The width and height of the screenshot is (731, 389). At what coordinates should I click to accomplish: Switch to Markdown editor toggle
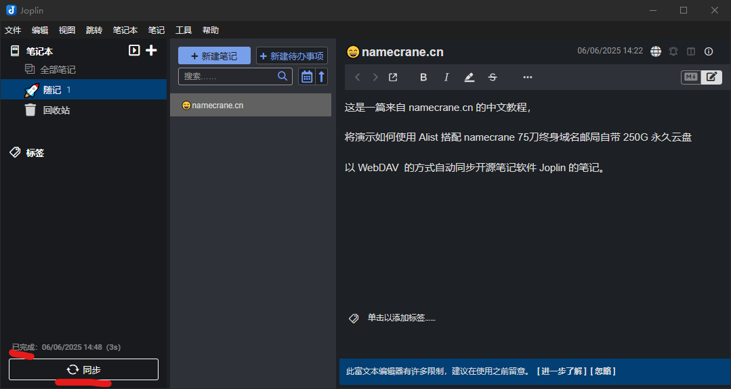tap(691, 76)
